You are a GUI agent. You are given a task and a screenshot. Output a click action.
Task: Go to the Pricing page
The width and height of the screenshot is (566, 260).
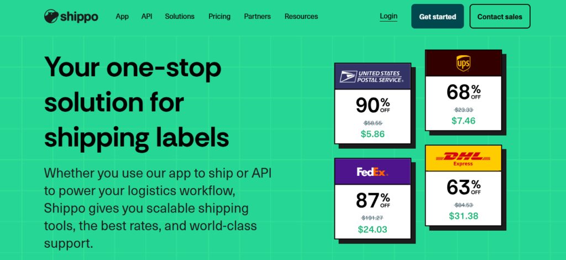pos(219,17)
